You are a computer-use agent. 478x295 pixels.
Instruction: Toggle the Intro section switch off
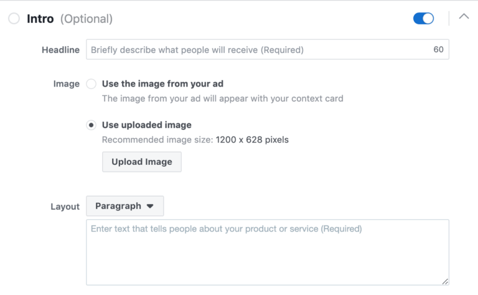coord(423,19)
